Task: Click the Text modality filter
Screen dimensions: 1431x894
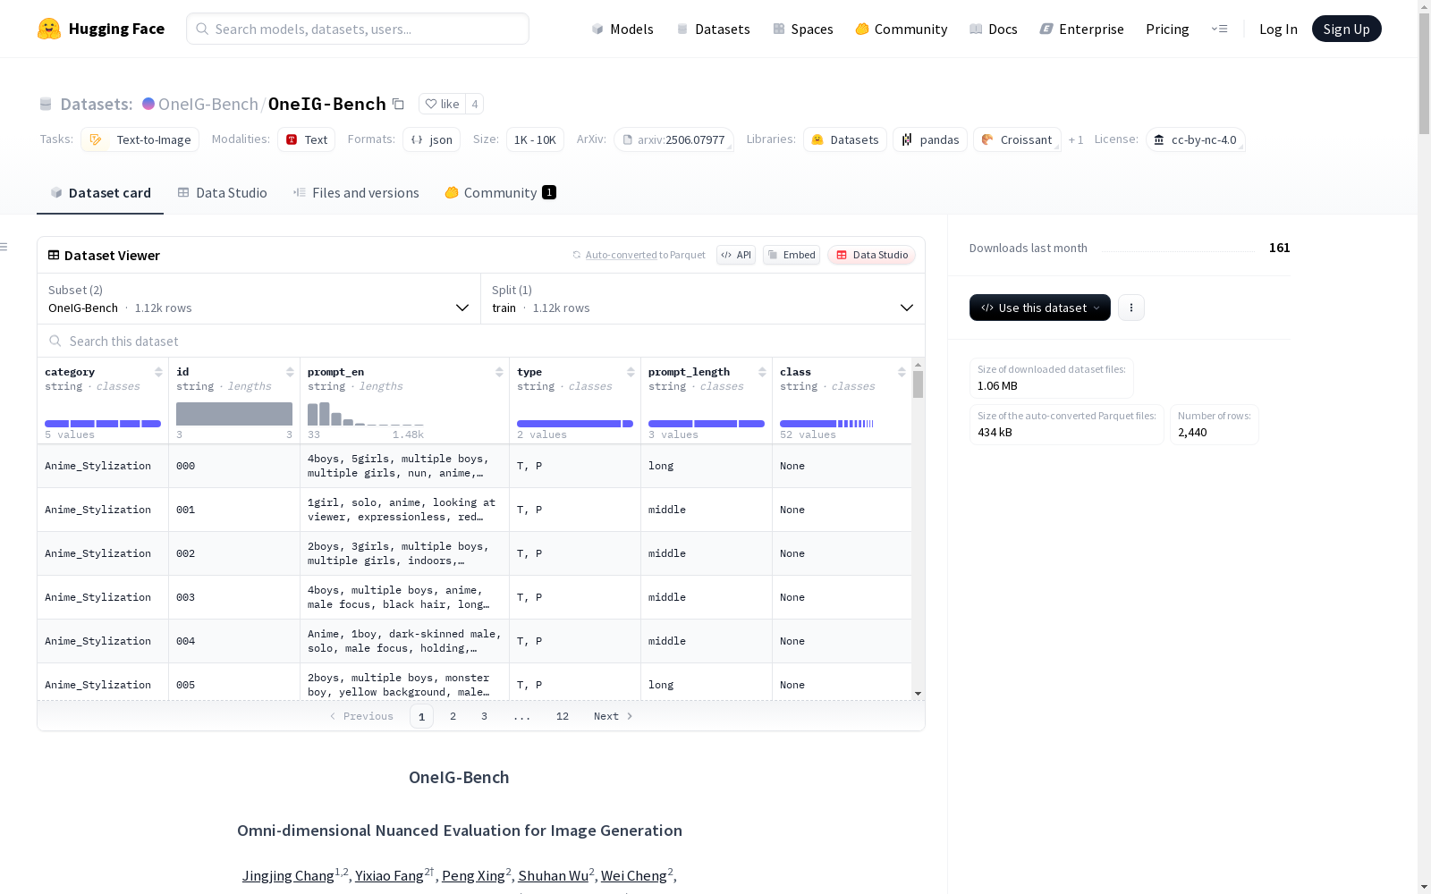Action: coord(306,139)
